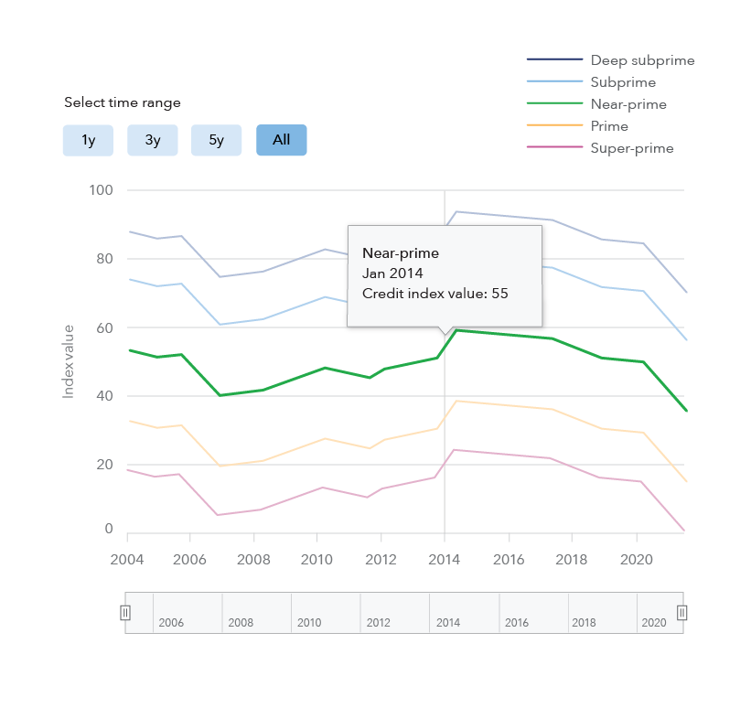Click the Near-prime green legend swatch

554,103
